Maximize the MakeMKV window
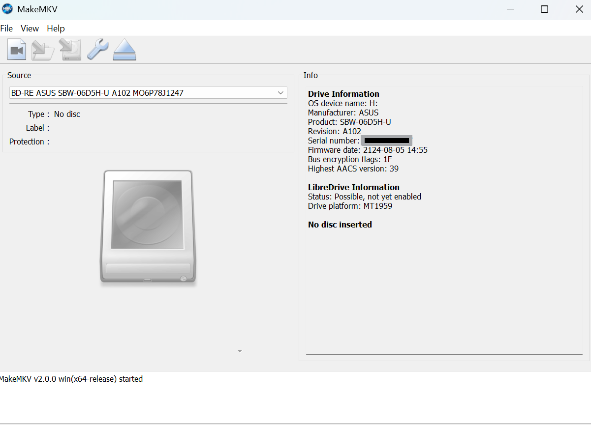The height and width of the screenshot is (425, 591). pyautogui.click(x=544, y=9)
